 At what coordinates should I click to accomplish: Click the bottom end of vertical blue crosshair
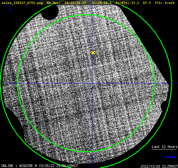pos(92,167)
